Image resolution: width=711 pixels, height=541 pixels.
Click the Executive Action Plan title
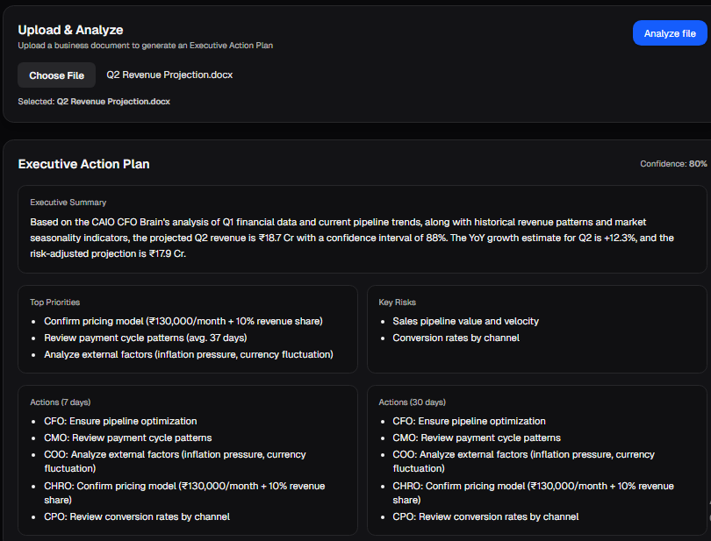point(85,164)
